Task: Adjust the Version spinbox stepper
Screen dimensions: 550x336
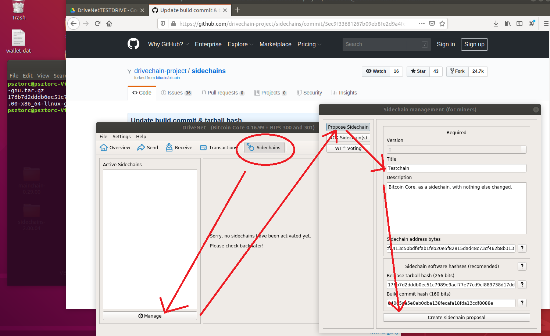Action: 524,150
